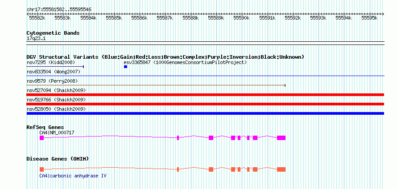Open variant label nsv7295 (Kidd2008)

click(x=51, y=62)
